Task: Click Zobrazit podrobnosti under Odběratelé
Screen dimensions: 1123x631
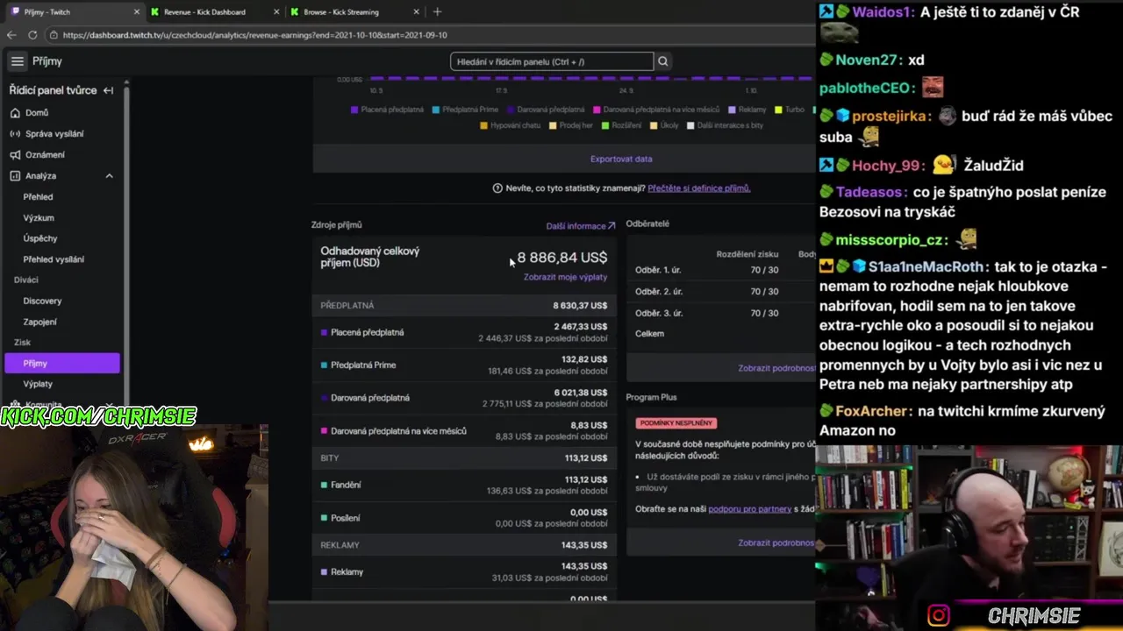Action: [x=777, y=368]
